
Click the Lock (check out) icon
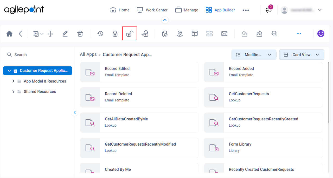(115, 34)
